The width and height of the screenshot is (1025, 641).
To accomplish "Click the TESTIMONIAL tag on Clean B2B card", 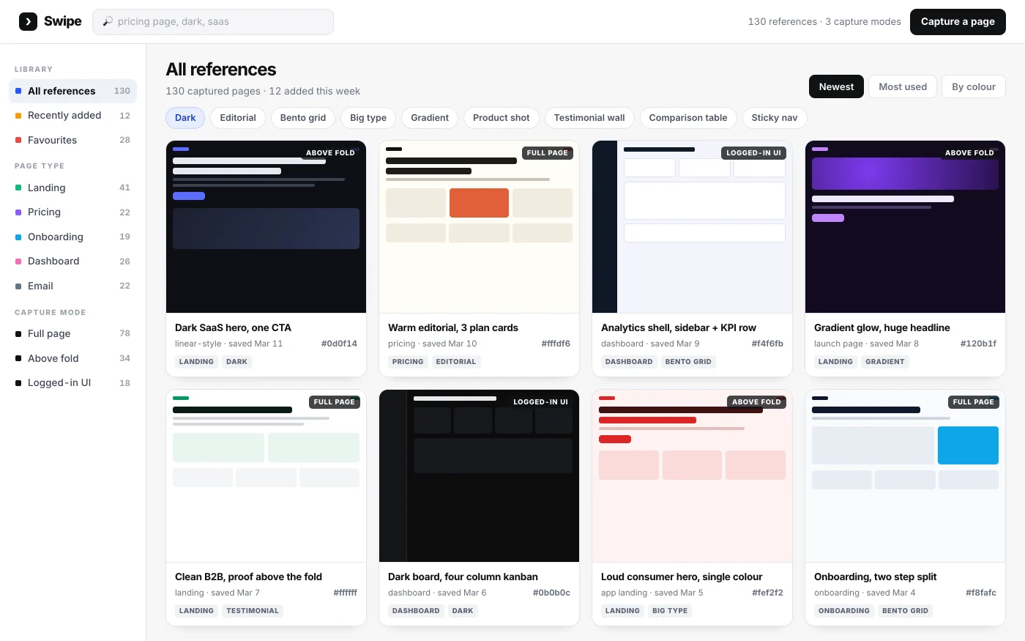I will [253, 611].
